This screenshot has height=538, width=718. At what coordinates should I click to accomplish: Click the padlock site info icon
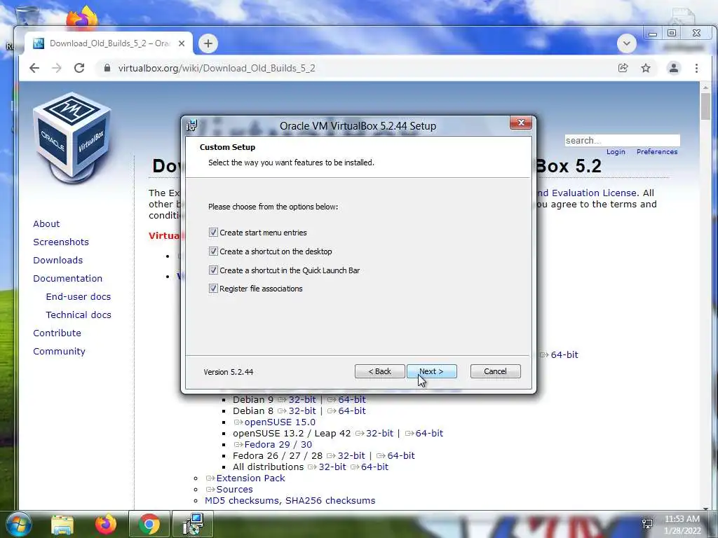tap(107, 68)
